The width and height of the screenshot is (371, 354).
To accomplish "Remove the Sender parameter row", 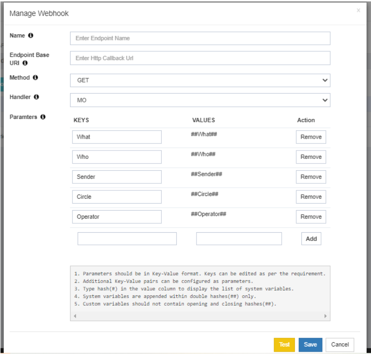I will tap(311, 177).
